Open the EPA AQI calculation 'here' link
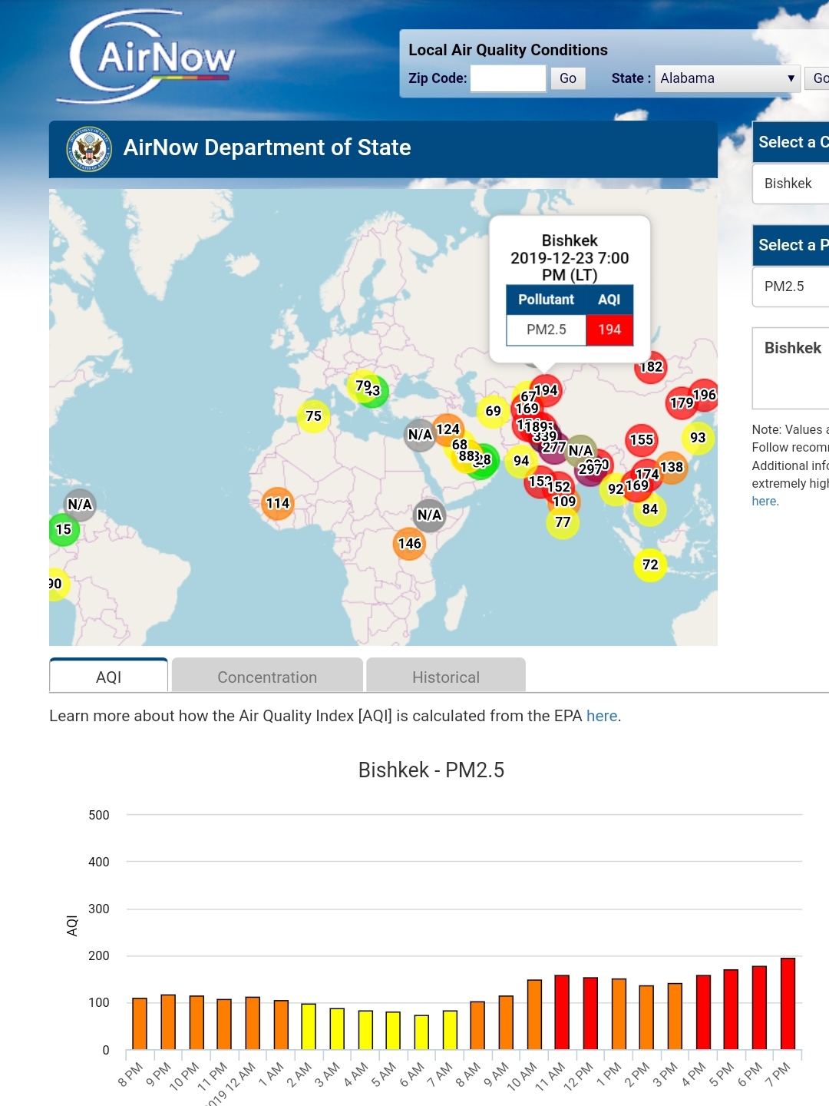 pos(602,716)
